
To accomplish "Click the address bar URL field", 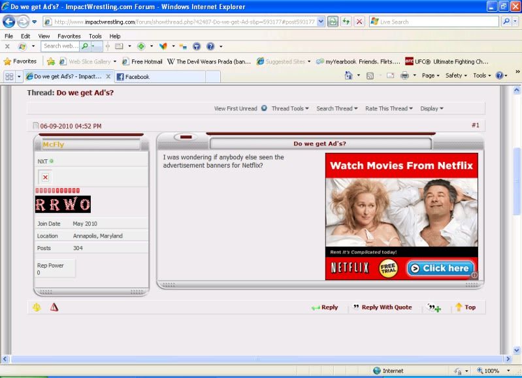I will pos(180,22).
